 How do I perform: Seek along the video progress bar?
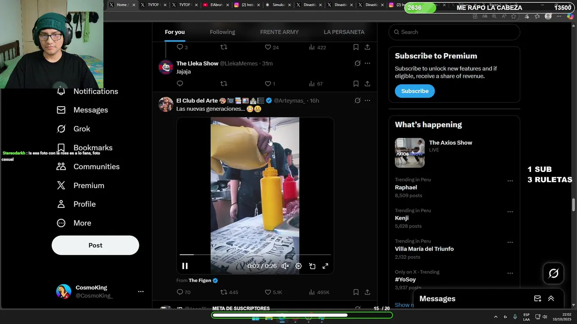[x=255, y=255]
